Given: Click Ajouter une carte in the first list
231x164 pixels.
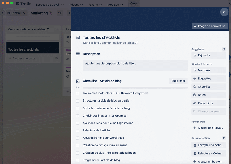Looking at the screenshot, I should pos(22,58).
